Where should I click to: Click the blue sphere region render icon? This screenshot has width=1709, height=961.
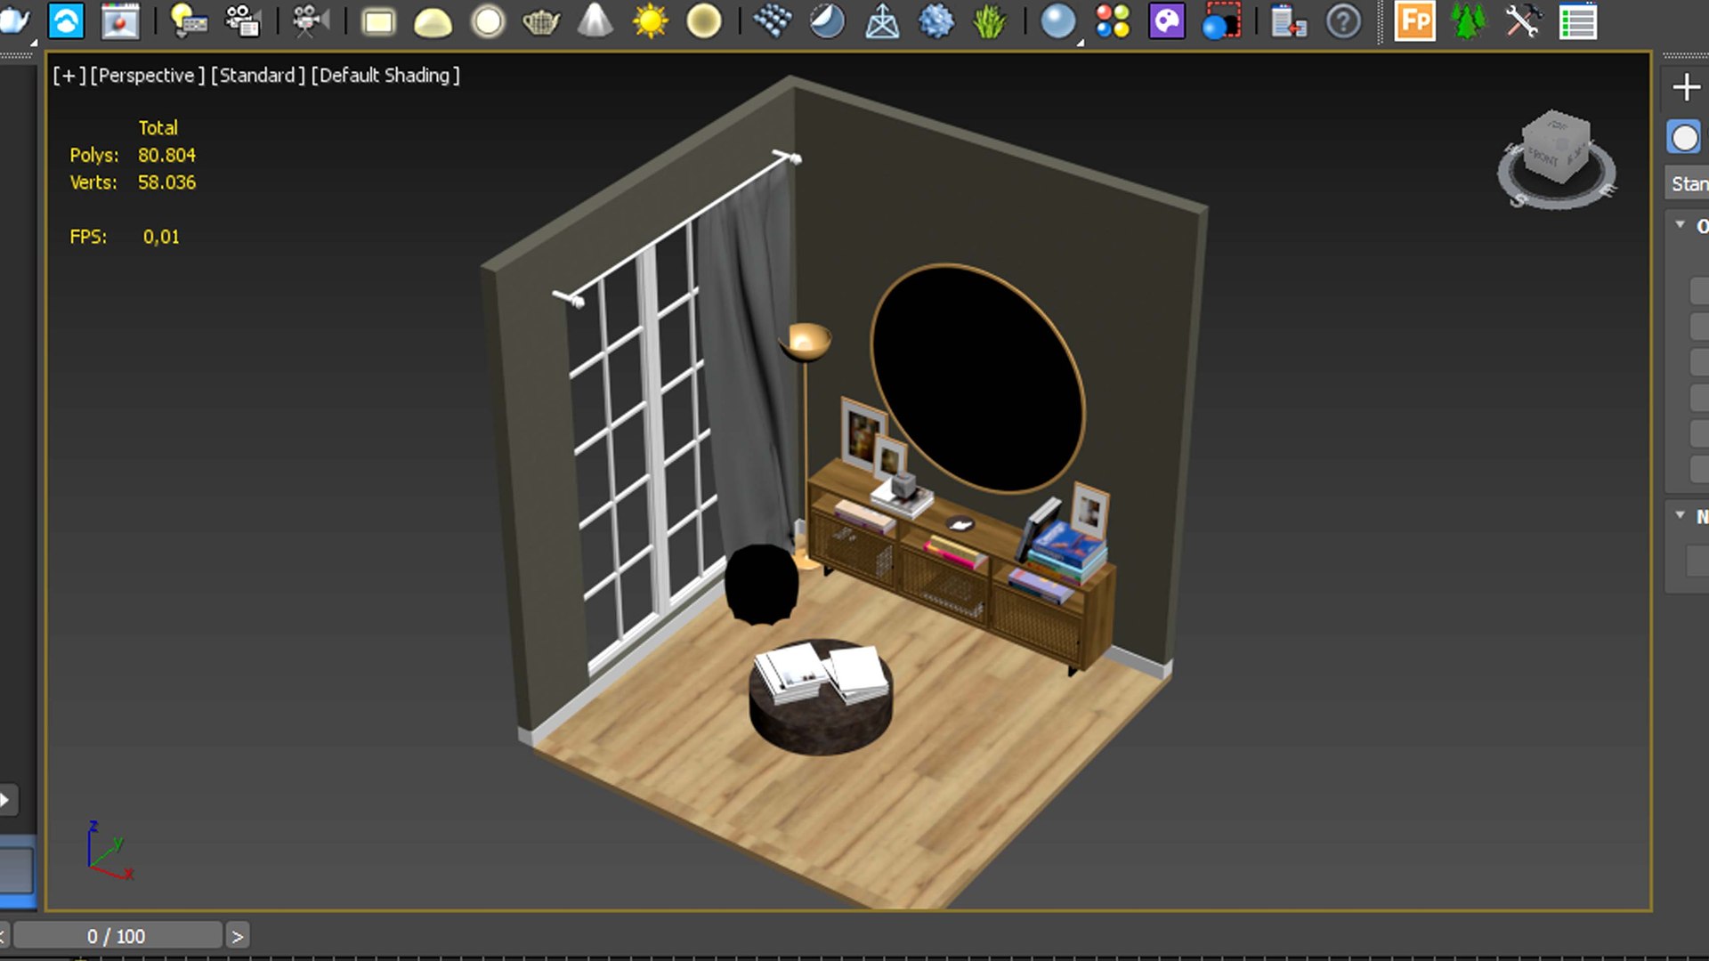1221,20
